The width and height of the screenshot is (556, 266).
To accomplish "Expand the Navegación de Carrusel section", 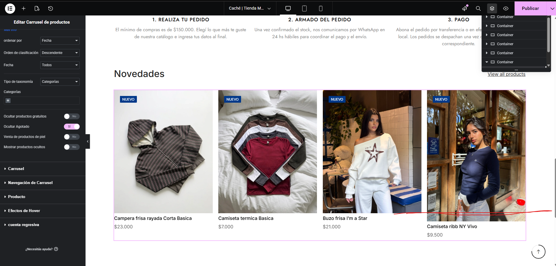I will pyautogui.click(x=43, y=183).
